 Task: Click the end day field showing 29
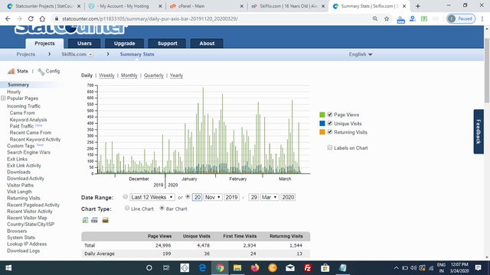pyautogui.click(x=253, y=197)
